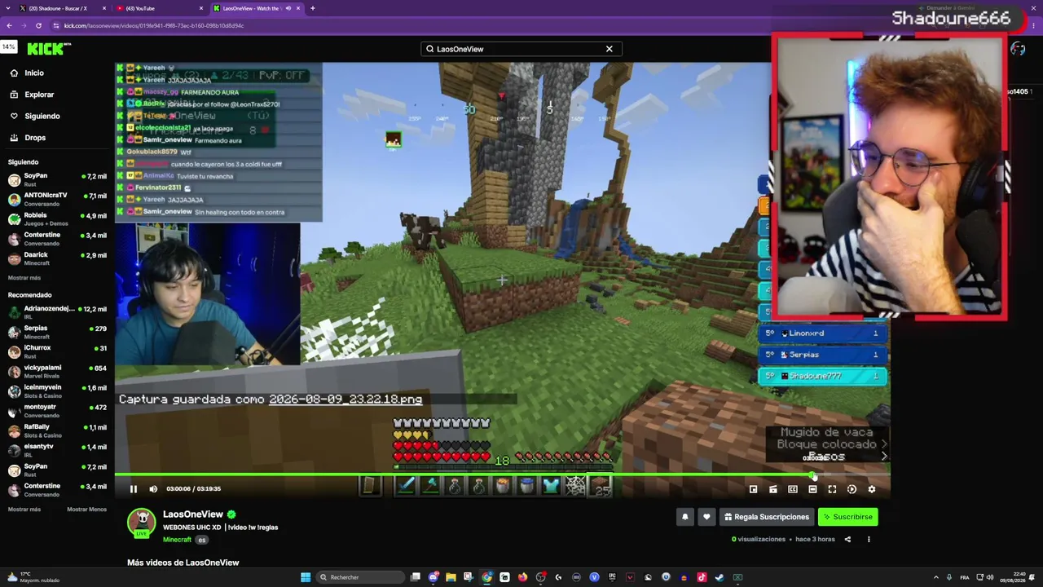Open the video more-options menu
Screen dimensions: 1043x587
(x=869, y=539)
